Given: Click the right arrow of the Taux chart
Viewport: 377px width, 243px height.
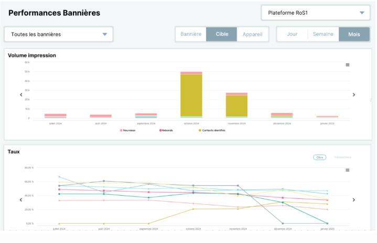Looking at the screenshot, I should coord(354,200).
